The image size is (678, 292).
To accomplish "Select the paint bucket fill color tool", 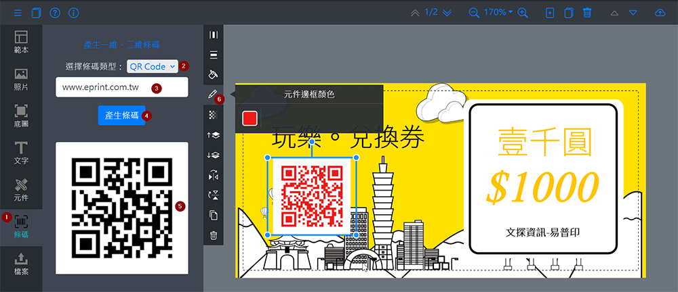I will coord(214,74).
